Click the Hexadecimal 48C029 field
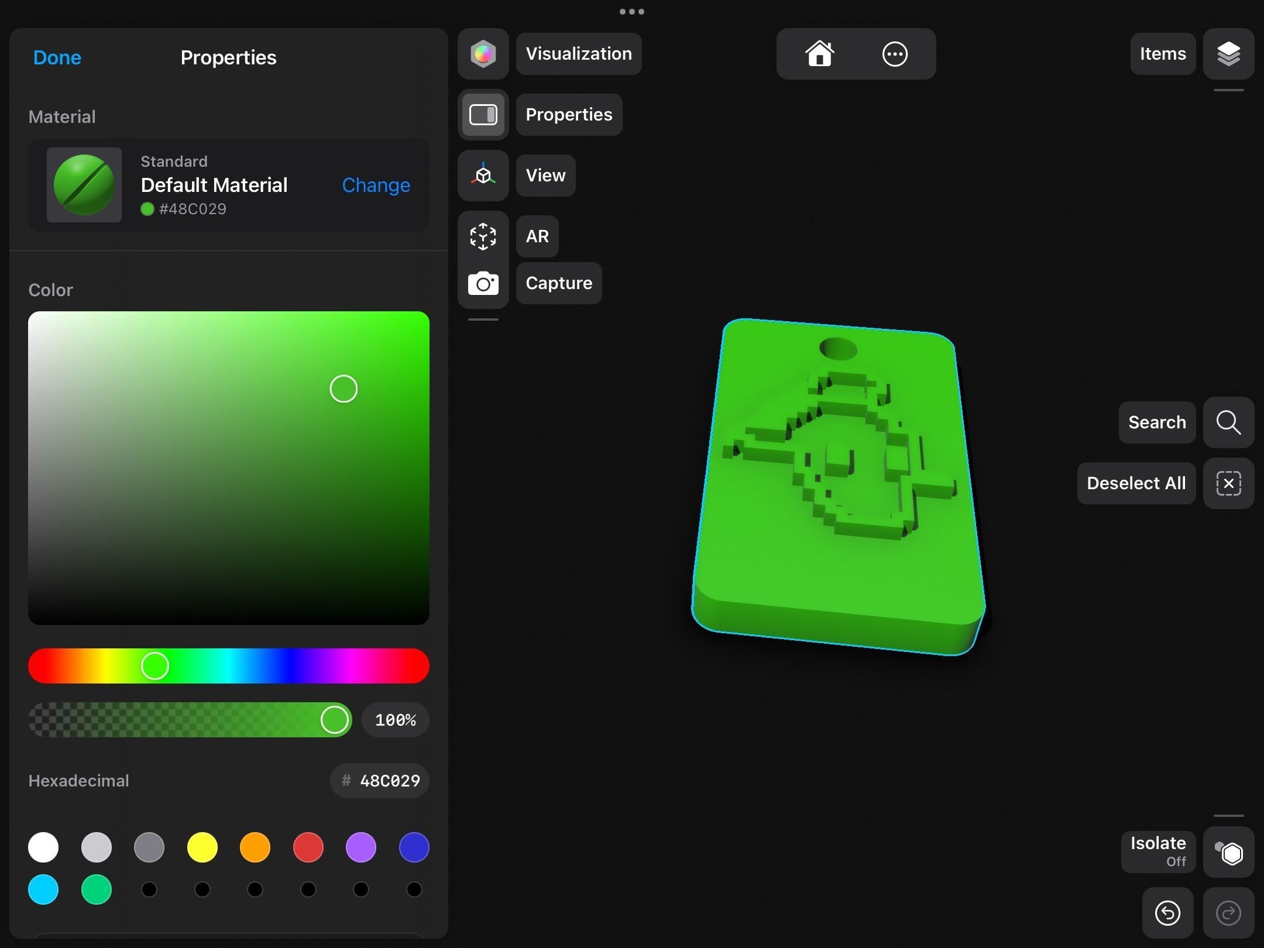 click(380, 781)
